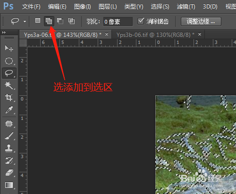This screenshot has width=236, height=194.
Task: Select the Clone Stamp tool
Action: coord(9,148)
